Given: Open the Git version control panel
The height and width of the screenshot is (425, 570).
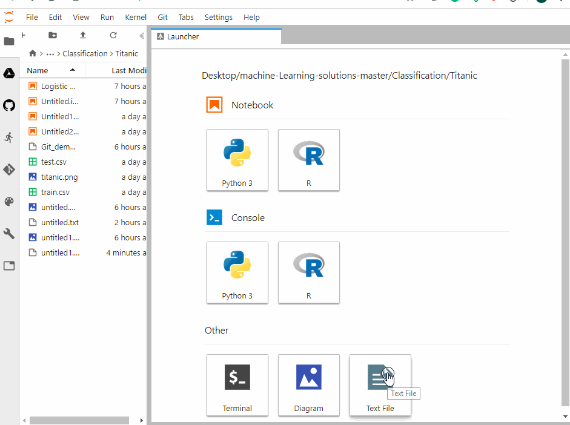Looking at the screenshot, I should 9,170.
